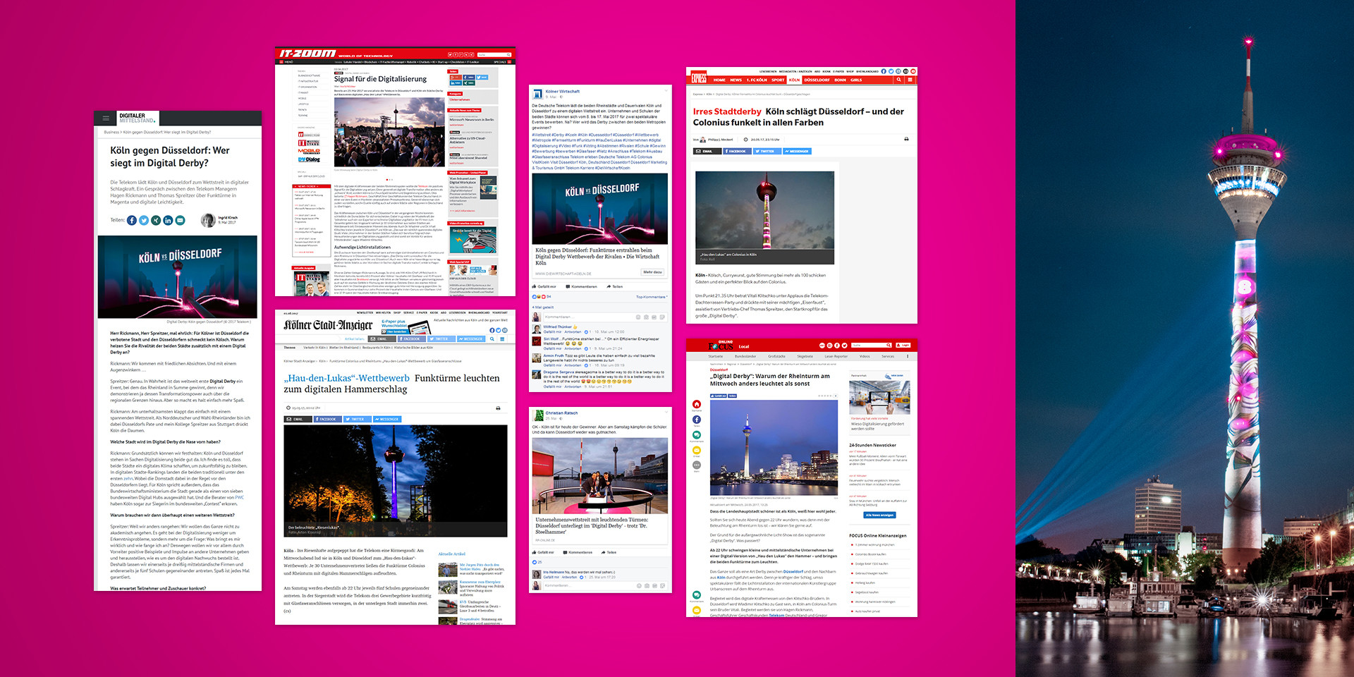Open '4 Mal geteilt' shares link
This screenshot has width=1354, height=677.
(x=543, y=307)
